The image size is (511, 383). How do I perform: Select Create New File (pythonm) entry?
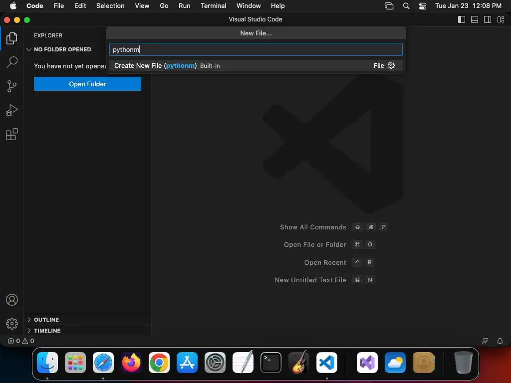(x=256, y=65)
